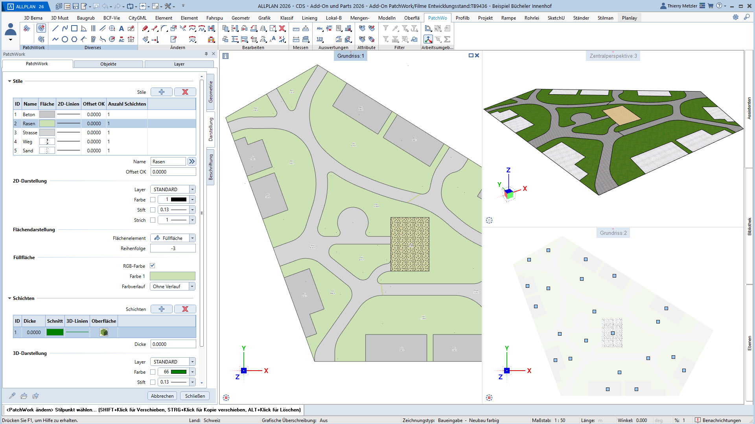Open the Farbverlauf dropdown

pos(192,286)
